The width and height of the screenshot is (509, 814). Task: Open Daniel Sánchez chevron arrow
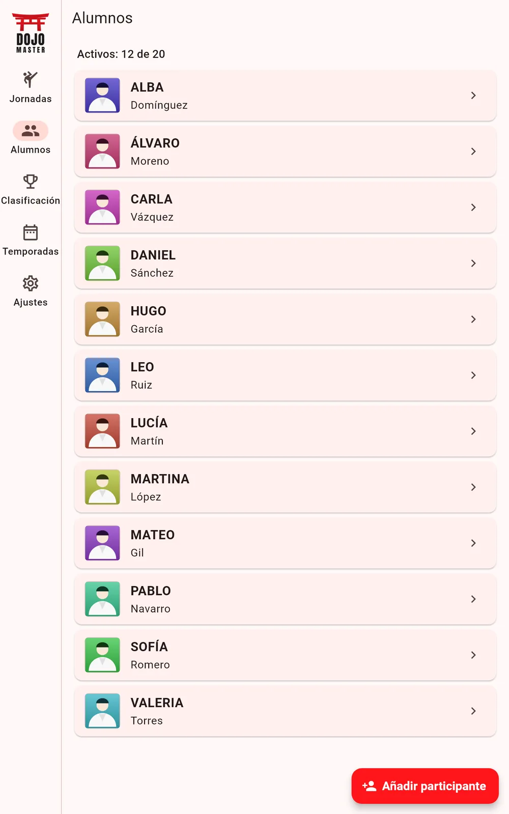click(473, 263)
